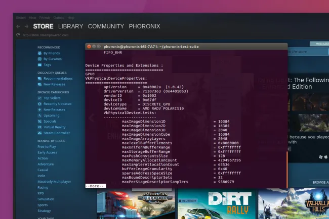The height and width of the screenshot is (219, 329).
Task: Open New Releases under Browse Categories
Action: coord(54,109)
